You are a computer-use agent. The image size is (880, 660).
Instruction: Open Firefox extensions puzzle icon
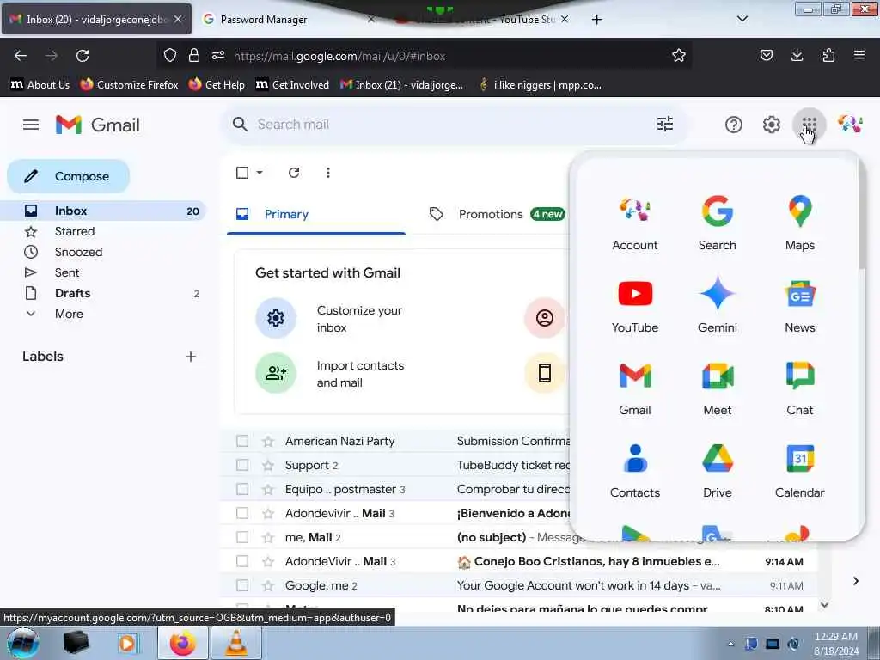point(828,55)
